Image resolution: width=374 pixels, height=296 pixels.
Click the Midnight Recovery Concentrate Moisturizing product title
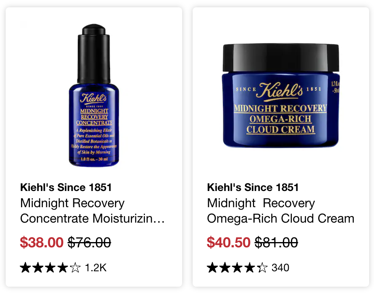pyautogui.click(x=92, y=210)
